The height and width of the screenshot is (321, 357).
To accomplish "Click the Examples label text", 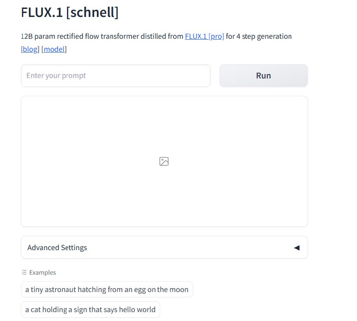I will (43, 272).
